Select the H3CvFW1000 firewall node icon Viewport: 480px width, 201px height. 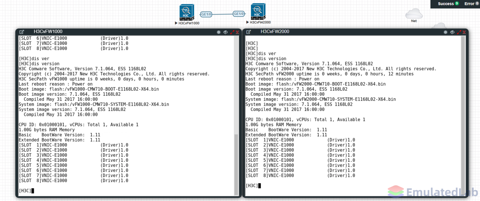pos(187,12)
